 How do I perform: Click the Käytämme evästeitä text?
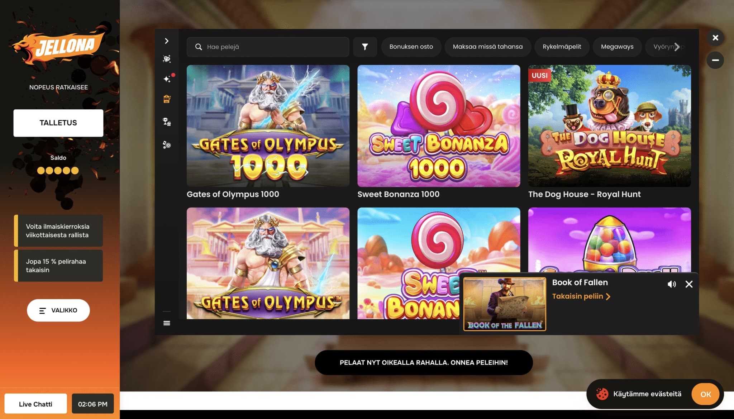click(x=647, y=394)
